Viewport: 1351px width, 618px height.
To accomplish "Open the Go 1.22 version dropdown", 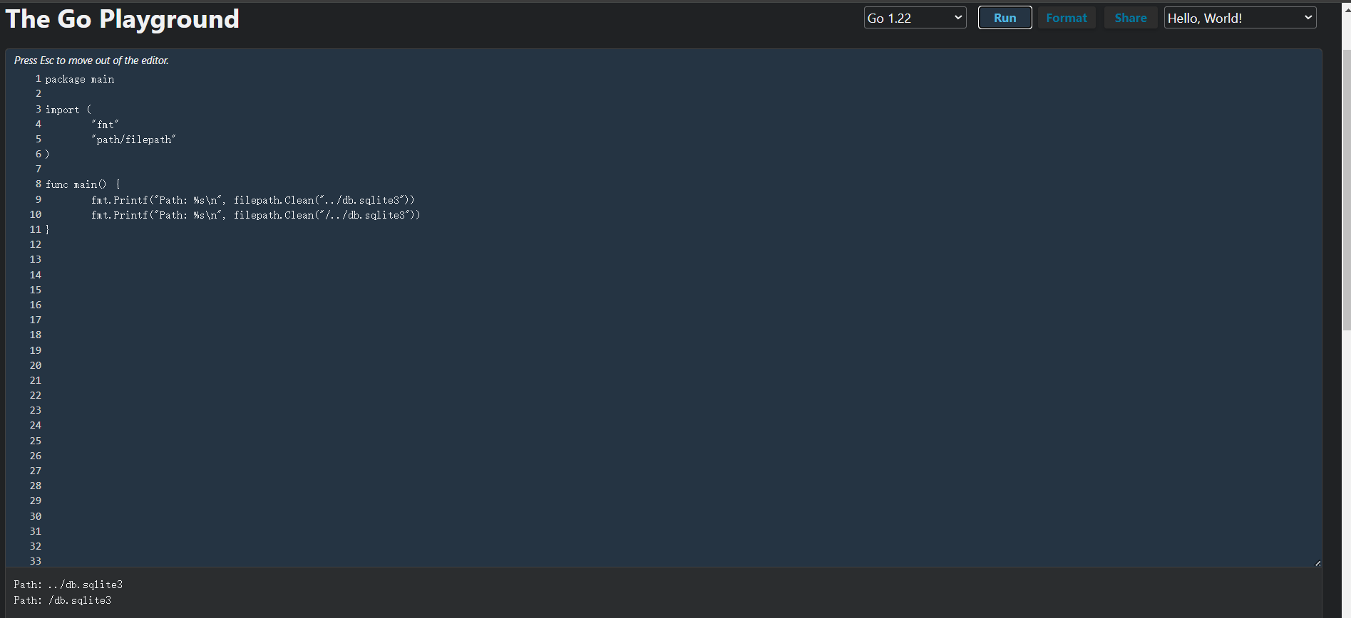I will (915, 18).
